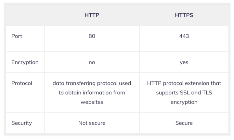
Task: Click the word "websites" in HTTP description
Action: 92,102
